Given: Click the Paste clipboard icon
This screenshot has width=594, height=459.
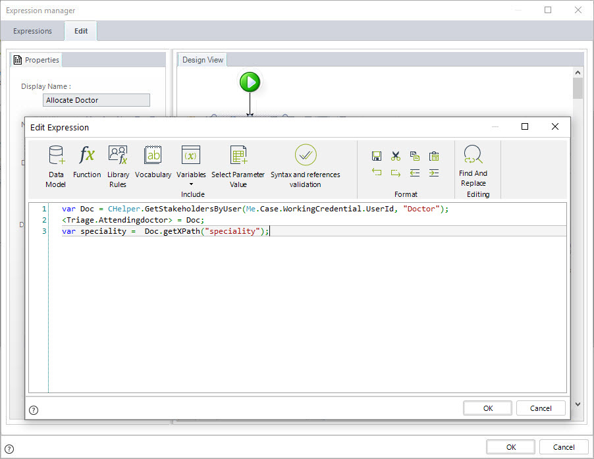Looking at the screenshot, I should click(434, 156).
